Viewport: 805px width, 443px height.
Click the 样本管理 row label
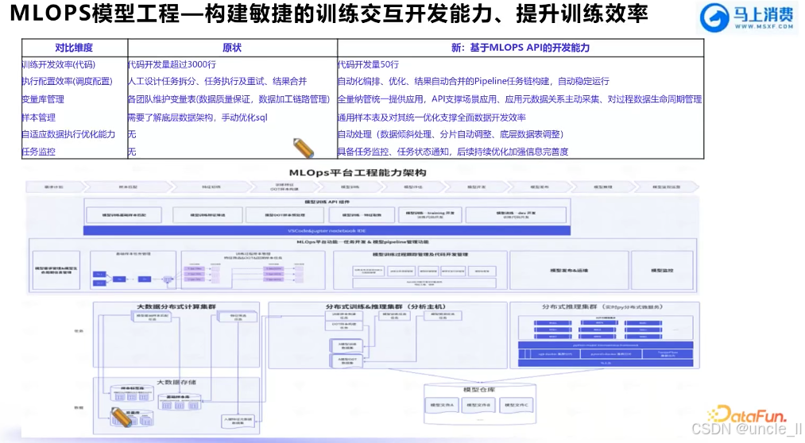coord(38,117)
